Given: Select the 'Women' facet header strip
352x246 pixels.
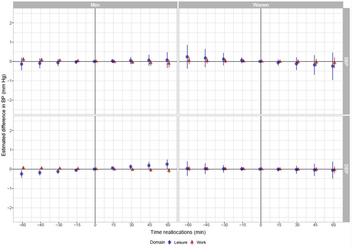Looking at the screenshot, I should point(261,5).
